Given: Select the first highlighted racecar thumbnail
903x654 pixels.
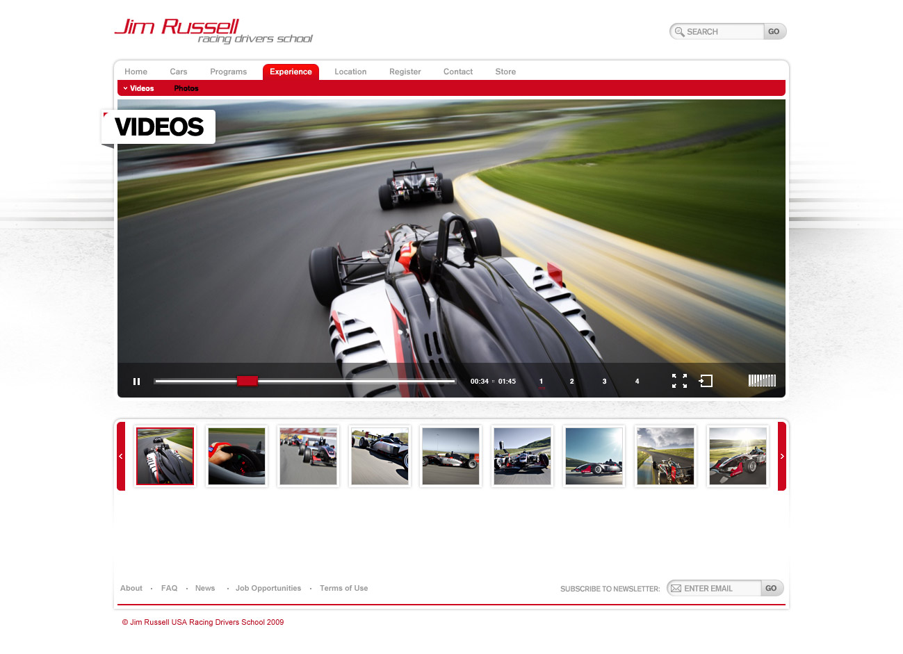Looking at the screenshot, I should (165, 456).
